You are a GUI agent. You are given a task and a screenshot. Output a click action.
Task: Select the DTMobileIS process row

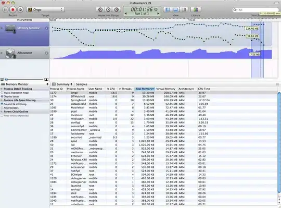[x=163, y=96]
